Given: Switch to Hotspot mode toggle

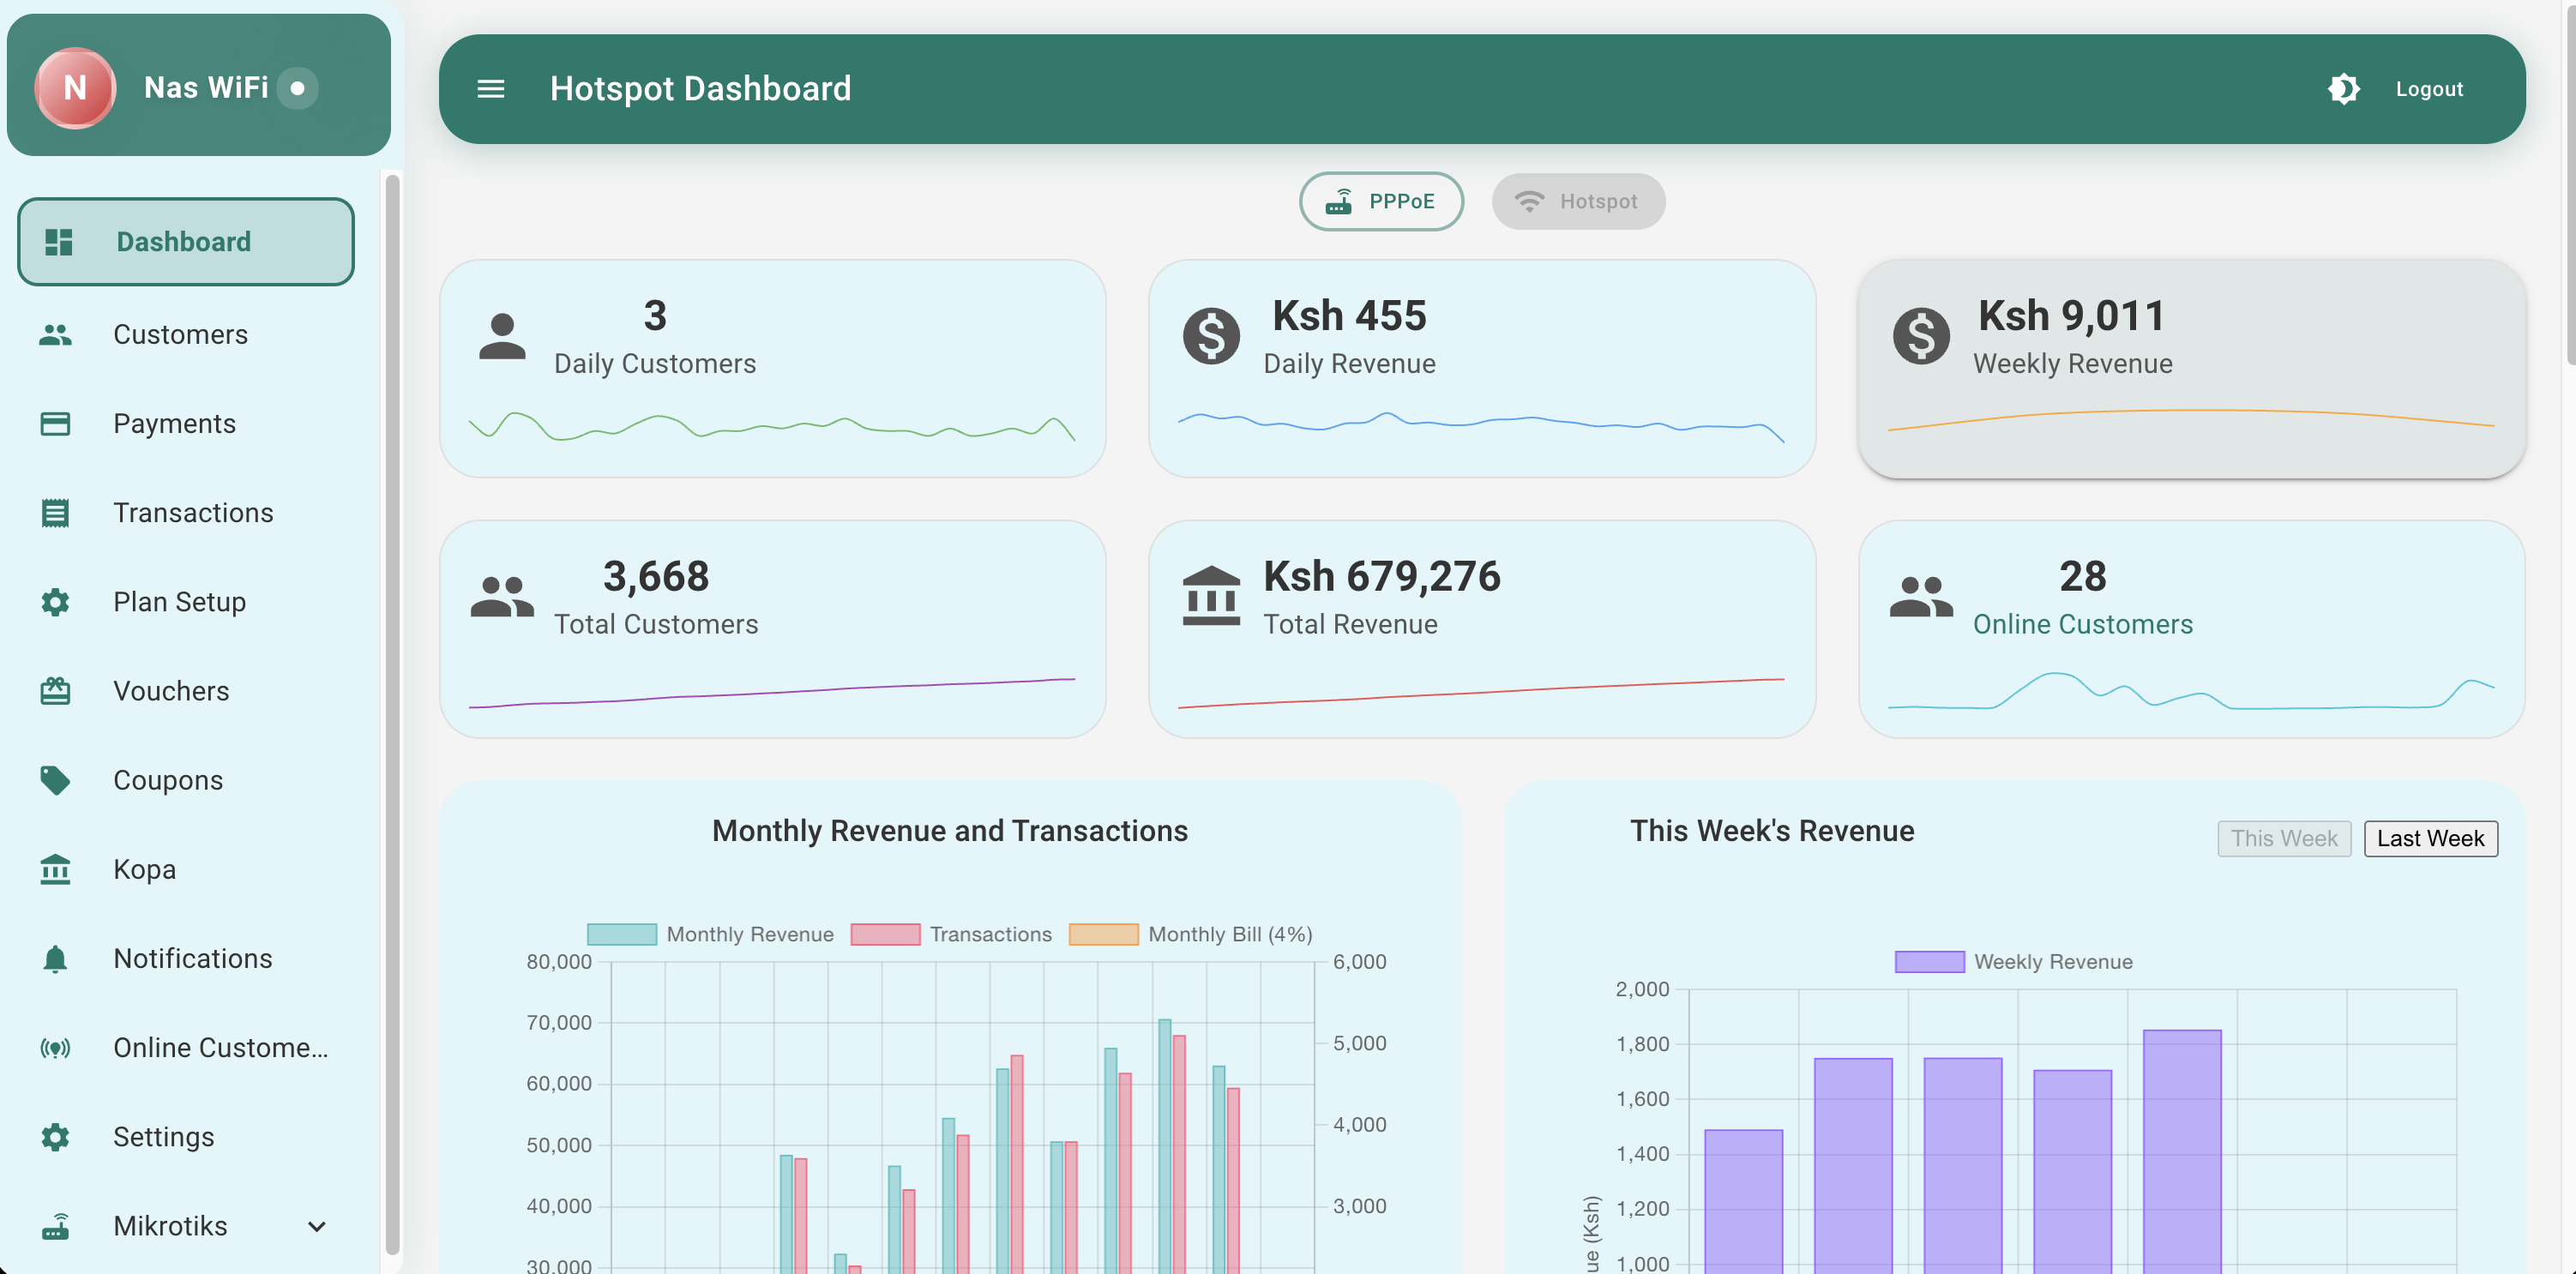Looking at the screenshot, I should (1577, 201).
